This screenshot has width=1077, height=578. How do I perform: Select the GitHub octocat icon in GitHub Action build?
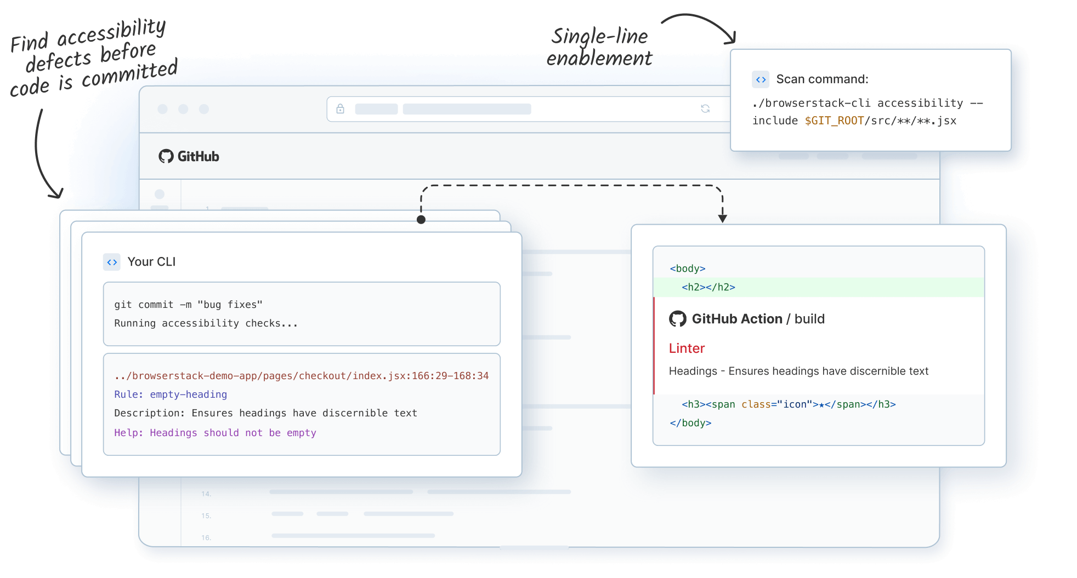tap(678, 318)
